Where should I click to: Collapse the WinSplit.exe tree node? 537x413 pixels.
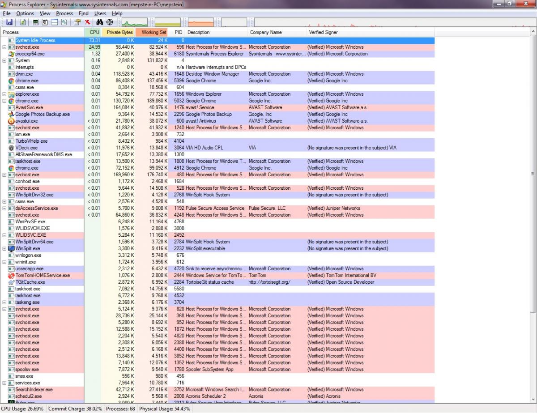4,248
